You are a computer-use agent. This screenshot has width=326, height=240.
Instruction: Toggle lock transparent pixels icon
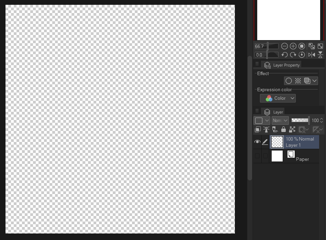click(x=292, y=130)
